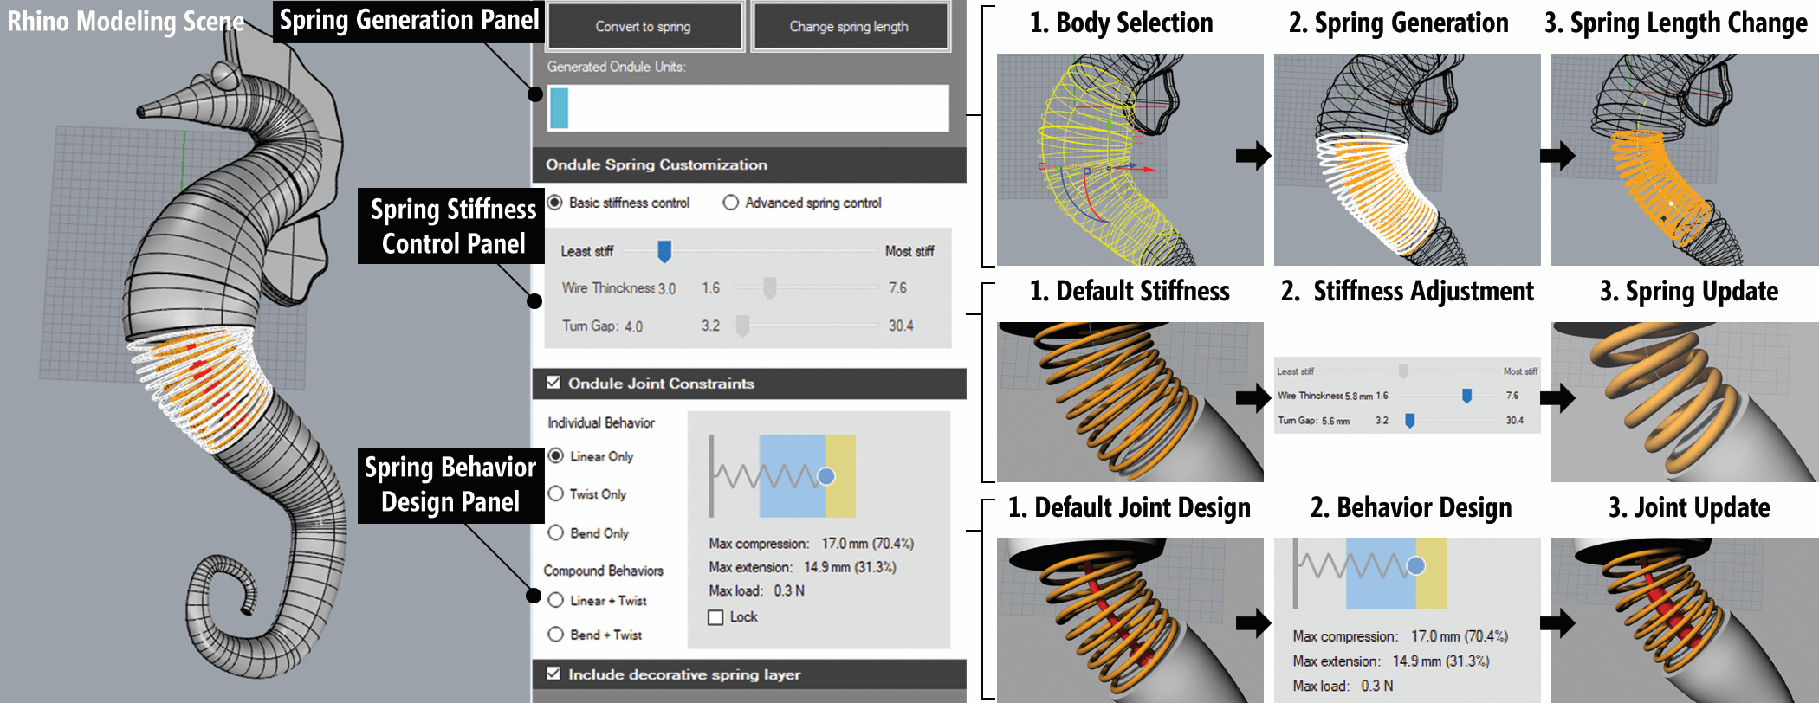1819x703 pixels.
Task: Click Turn Gap slider in Stiffness Adjustment panel
Action: click(1410, 421)
